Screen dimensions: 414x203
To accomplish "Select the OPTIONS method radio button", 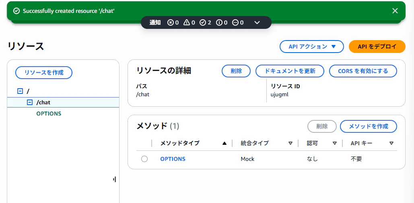I will pos(144,159).
